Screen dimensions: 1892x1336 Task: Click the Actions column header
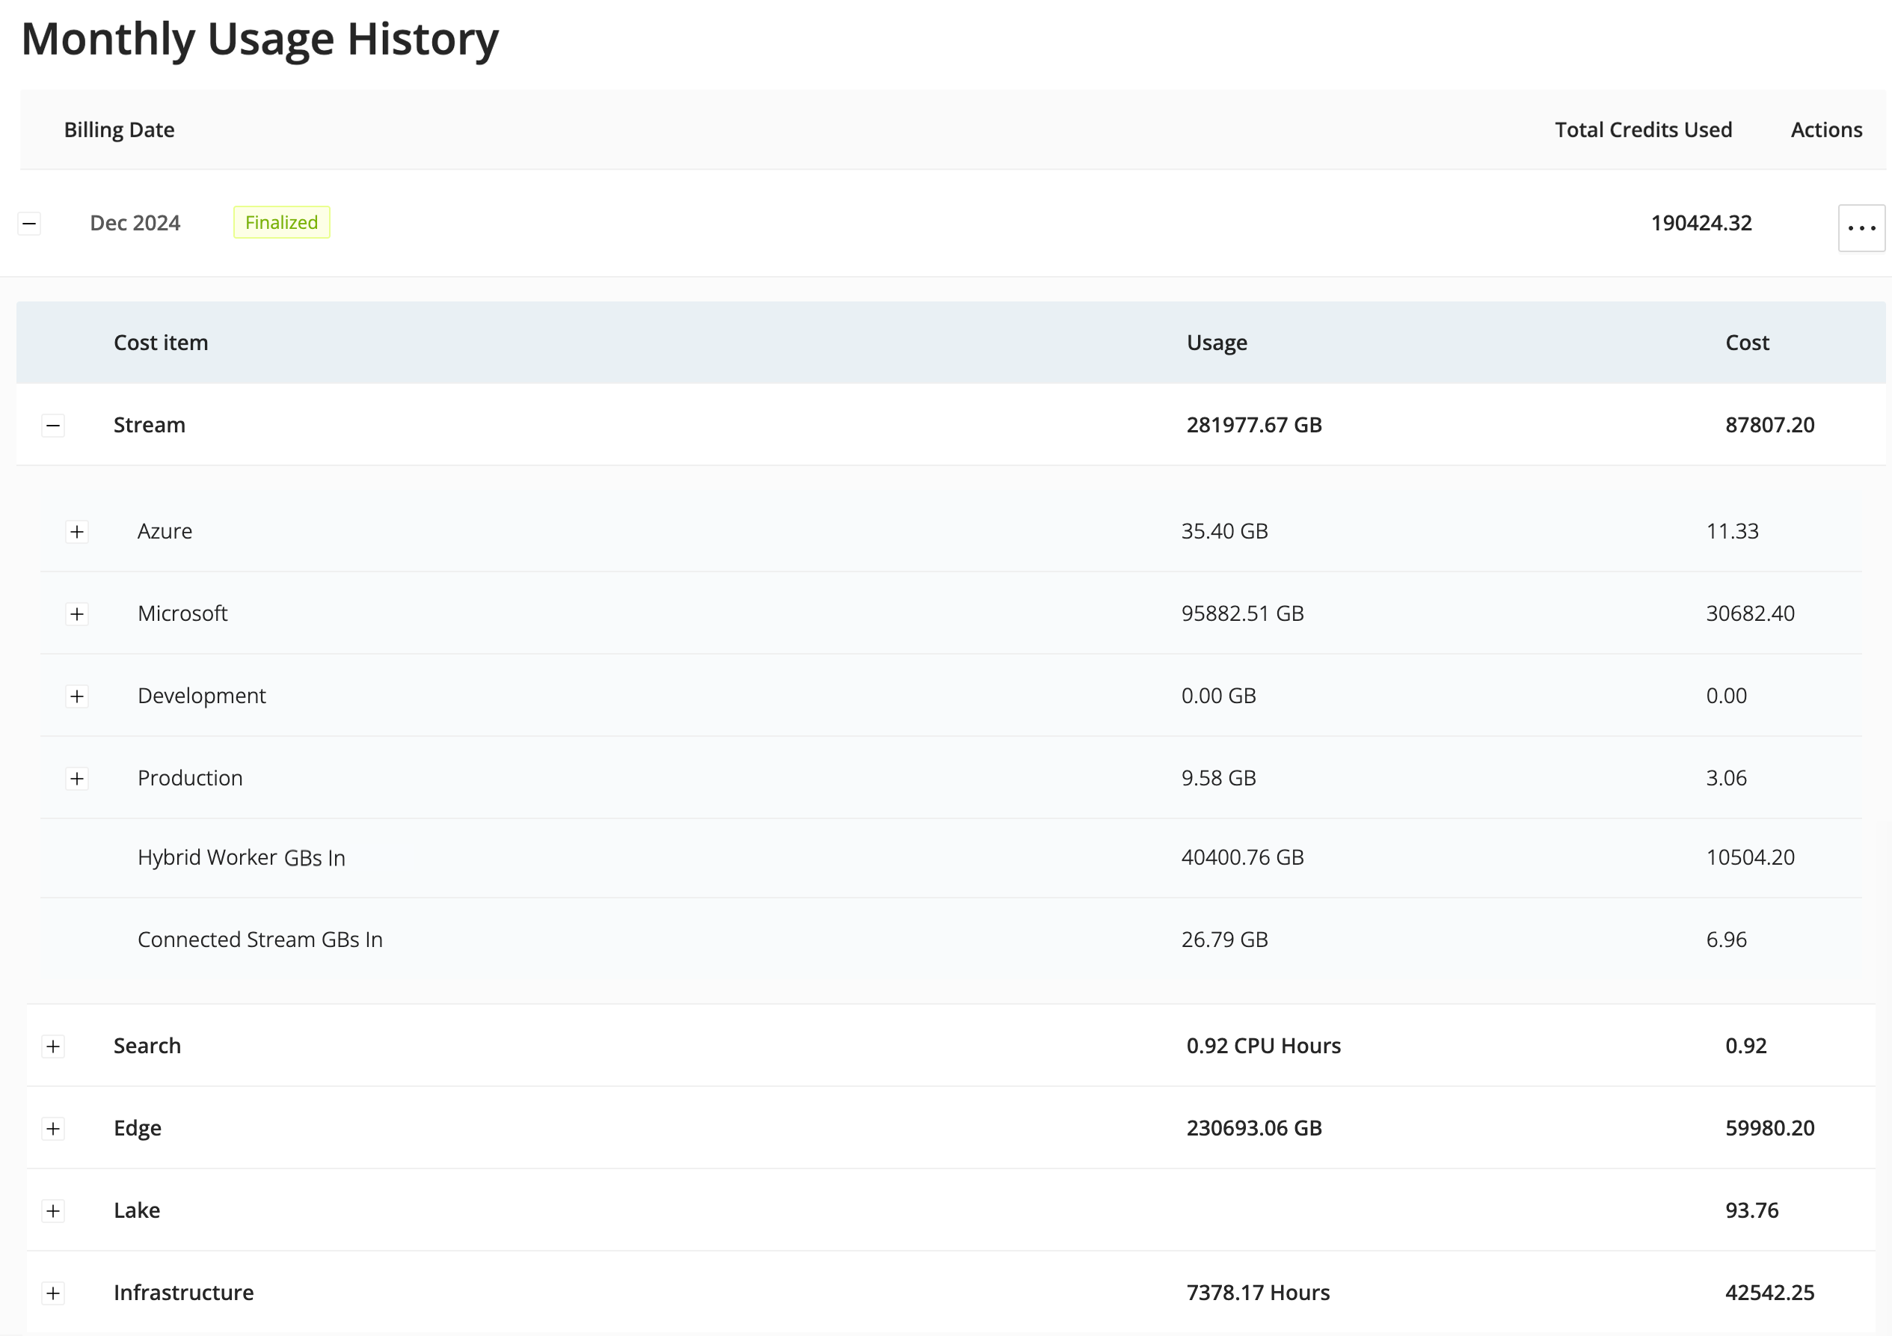tap(1826, 129)
